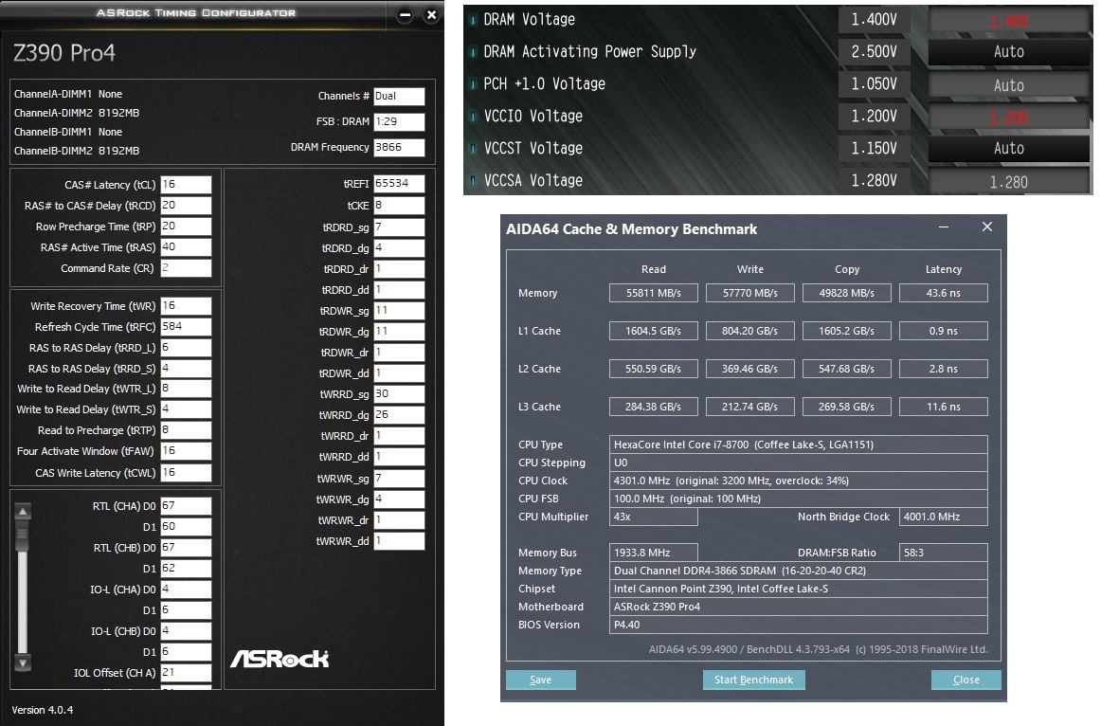Open VCCST Voltage Auto dropdown
Screen dimensions: 1101x726
click(x=1009, y=149)
